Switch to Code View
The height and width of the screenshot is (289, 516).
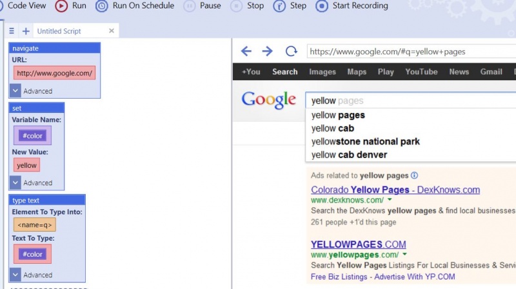coord(26,6)
